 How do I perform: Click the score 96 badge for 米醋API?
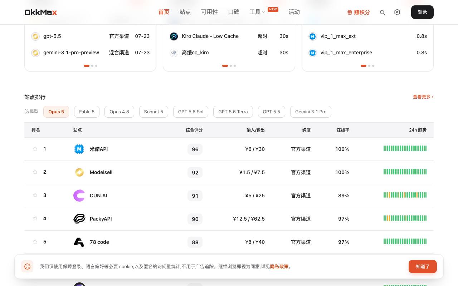coord(195,149)
